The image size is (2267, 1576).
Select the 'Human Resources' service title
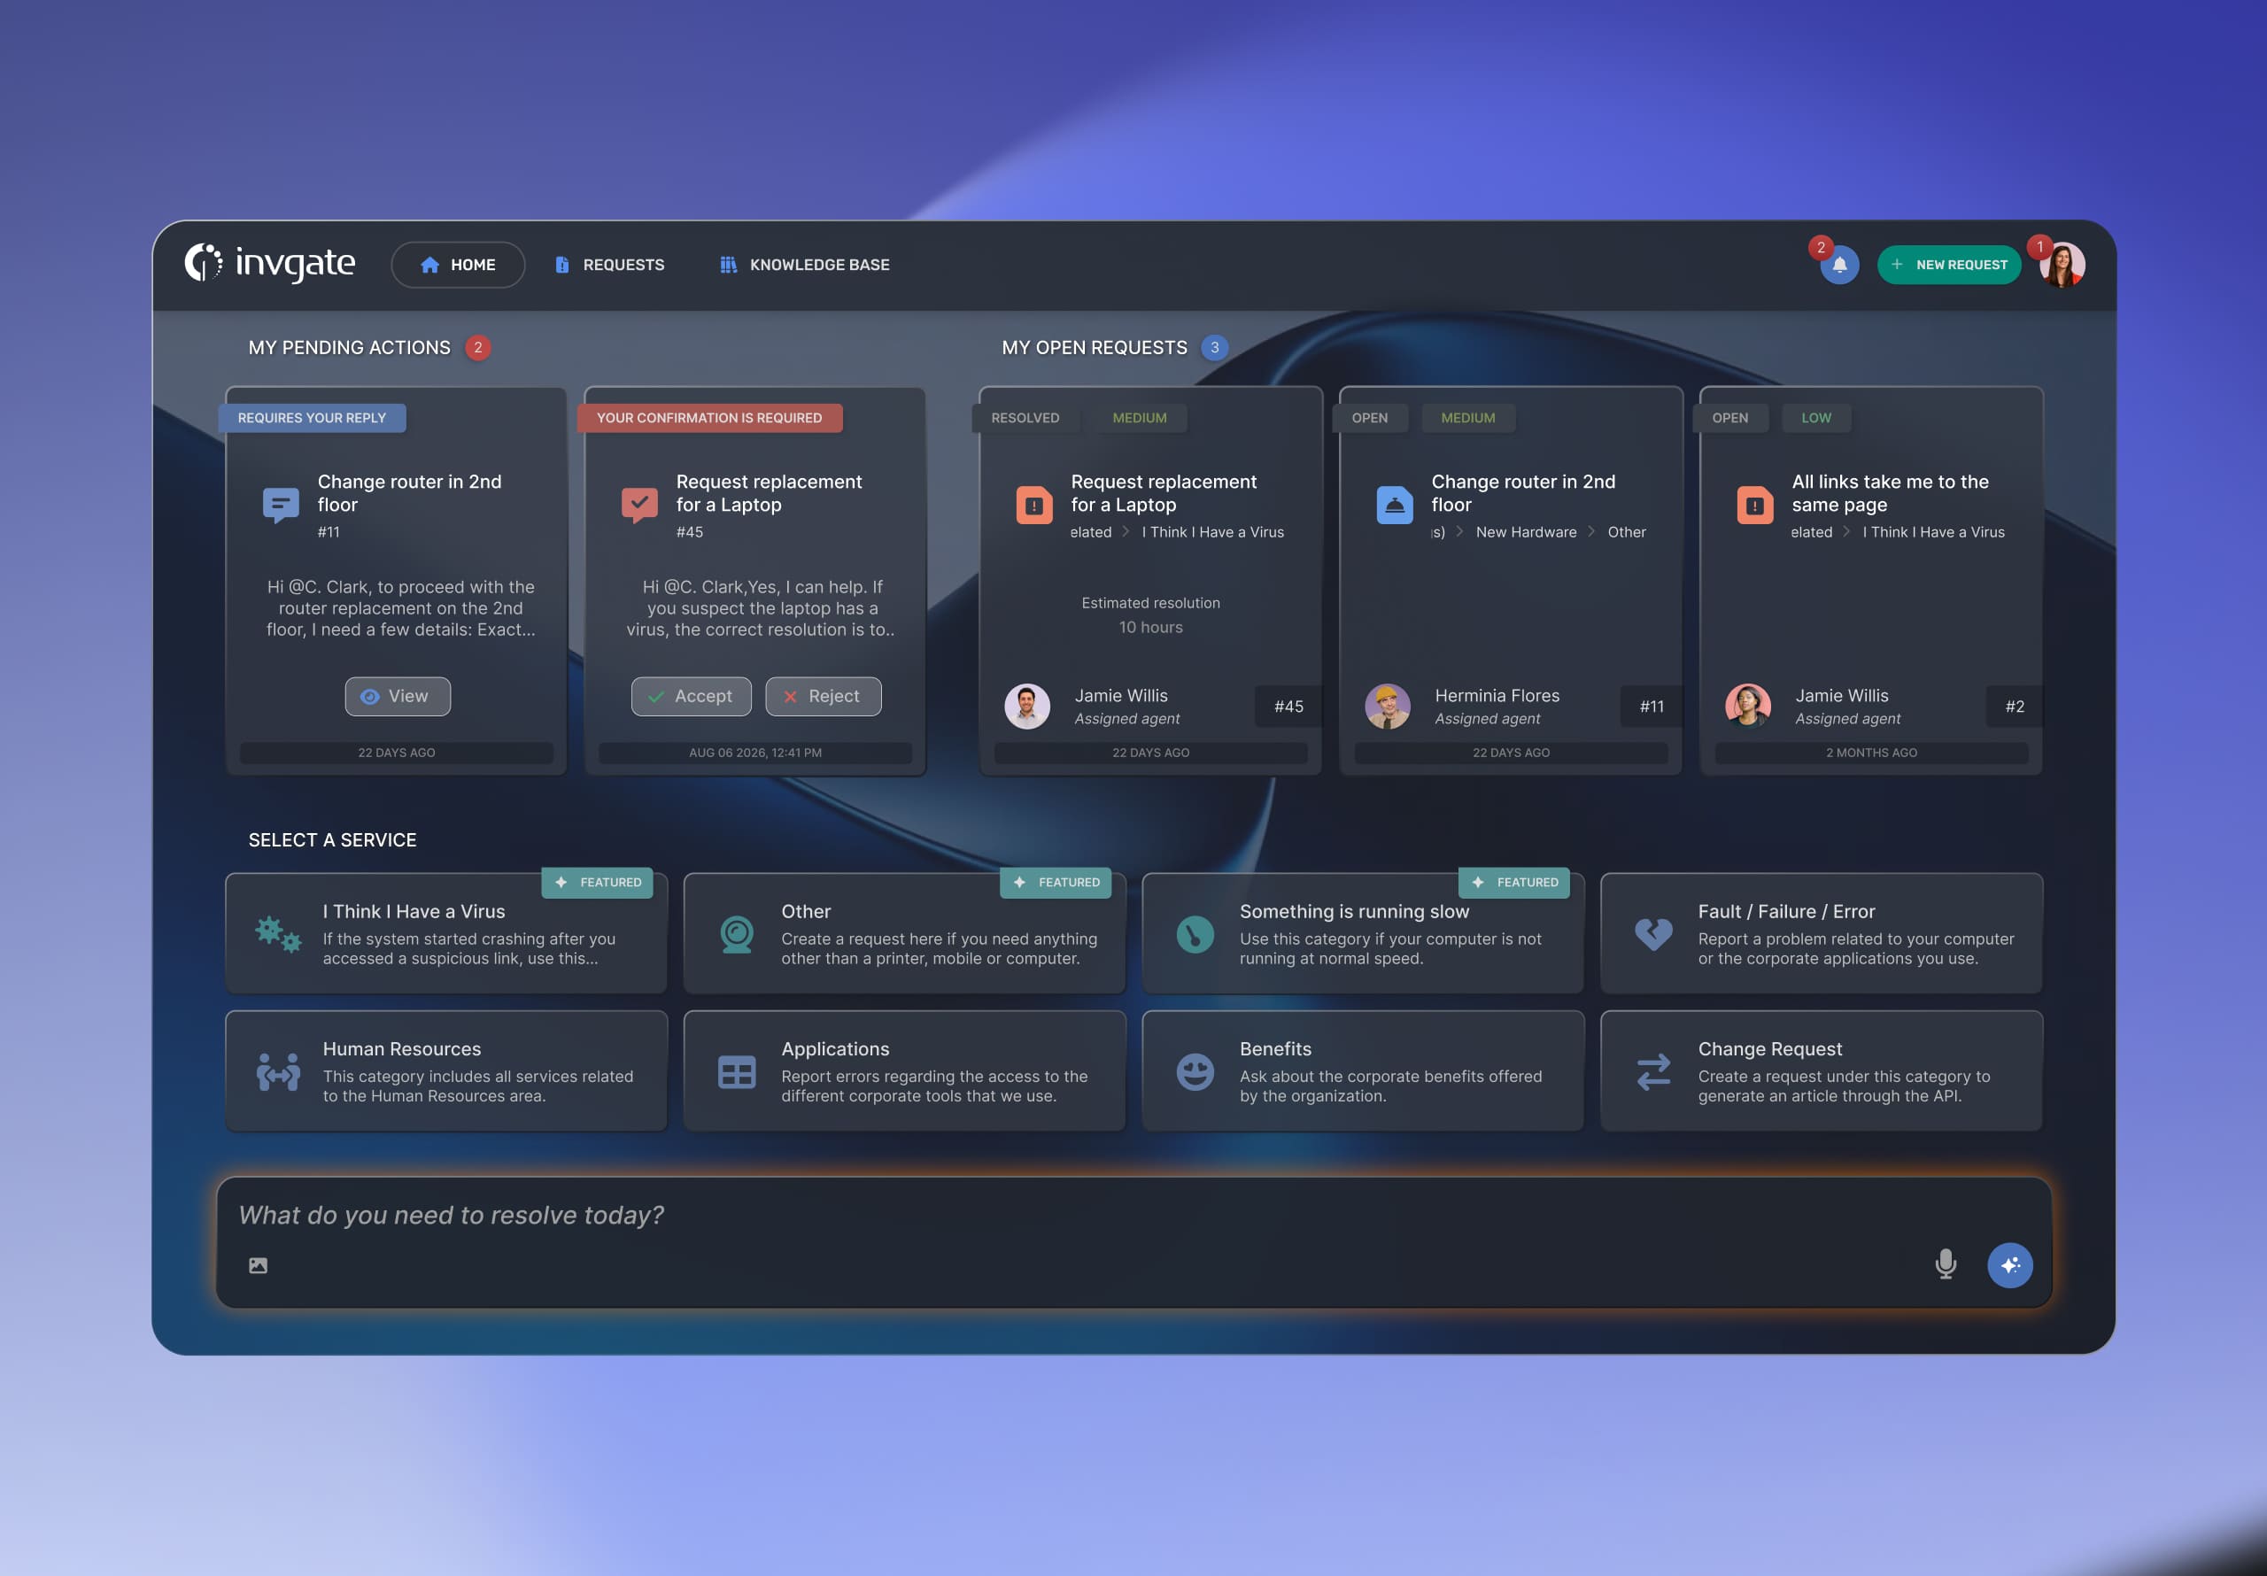402,1048
